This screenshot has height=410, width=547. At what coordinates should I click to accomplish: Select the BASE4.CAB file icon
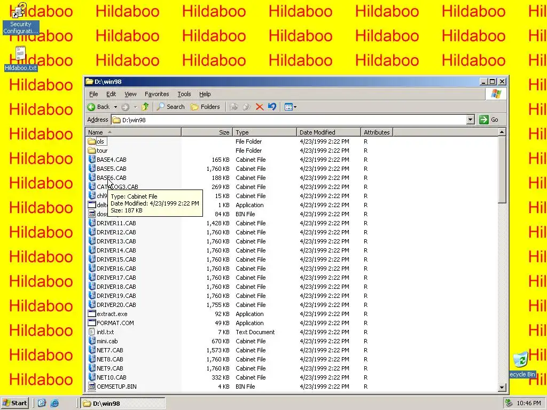tap(92, 159)
